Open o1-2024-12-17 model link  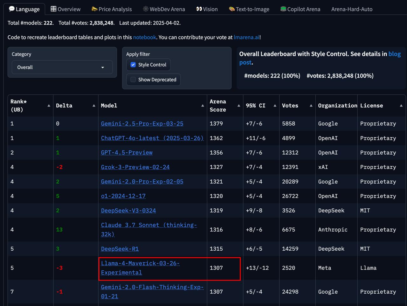tap(123, 196)
